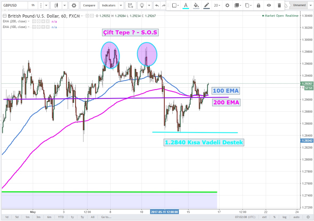Enable auto scale mode

(x=296, y=217)
